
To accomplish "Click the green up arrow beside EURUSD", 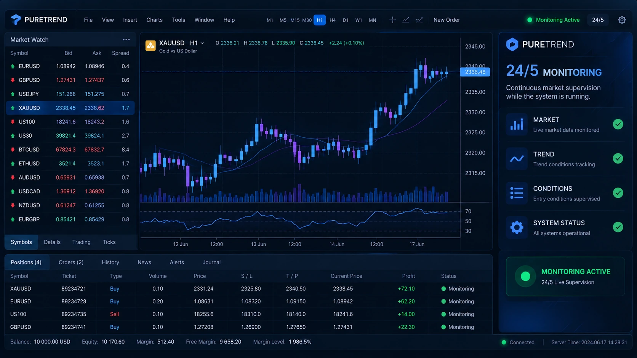I will coord(13,66).
